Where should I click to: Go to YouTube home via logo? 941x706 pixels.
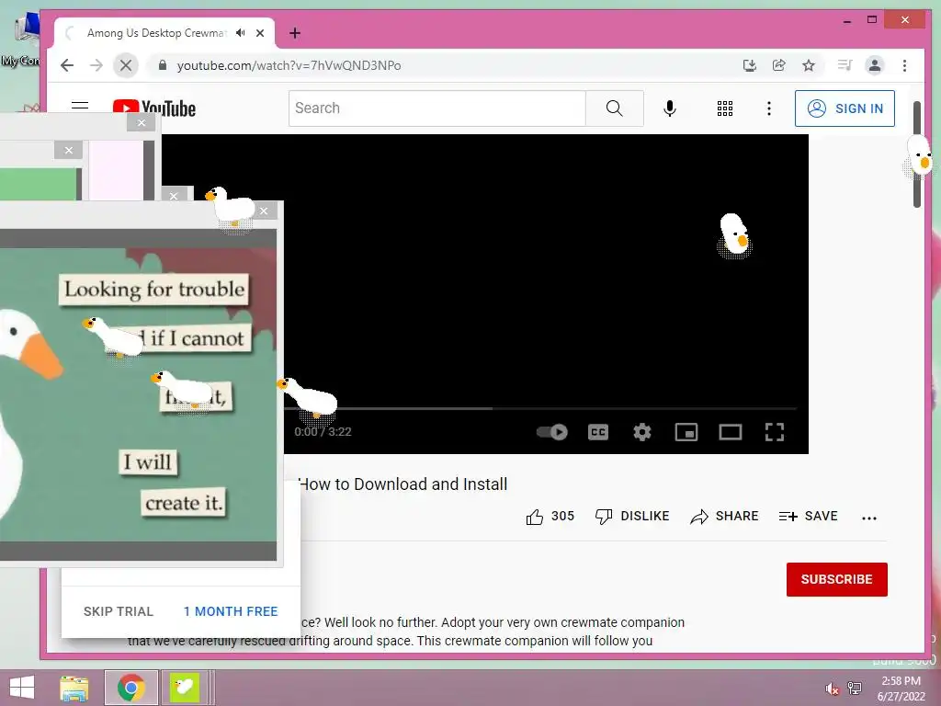pos(154,108)
